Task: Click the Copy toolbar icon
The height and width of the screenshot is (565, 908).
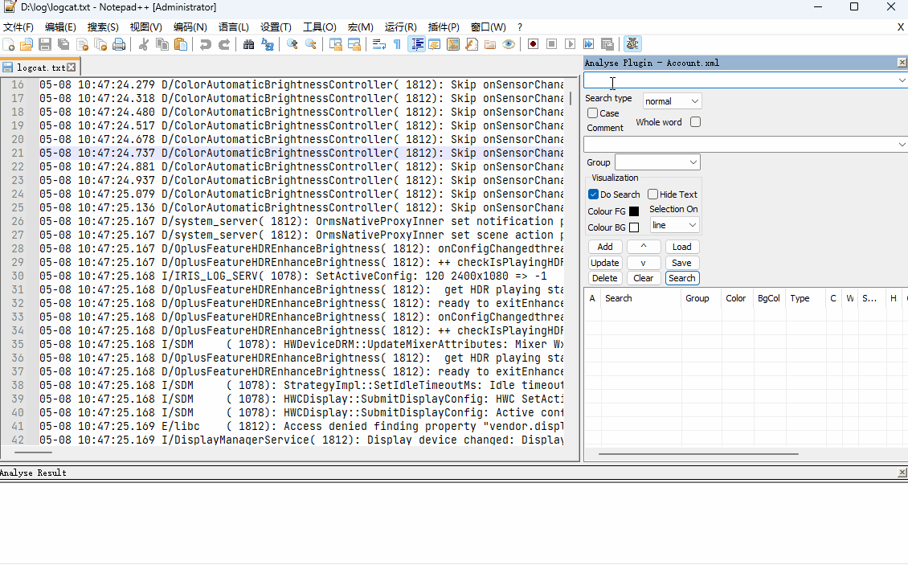Action: pos(162,44)
